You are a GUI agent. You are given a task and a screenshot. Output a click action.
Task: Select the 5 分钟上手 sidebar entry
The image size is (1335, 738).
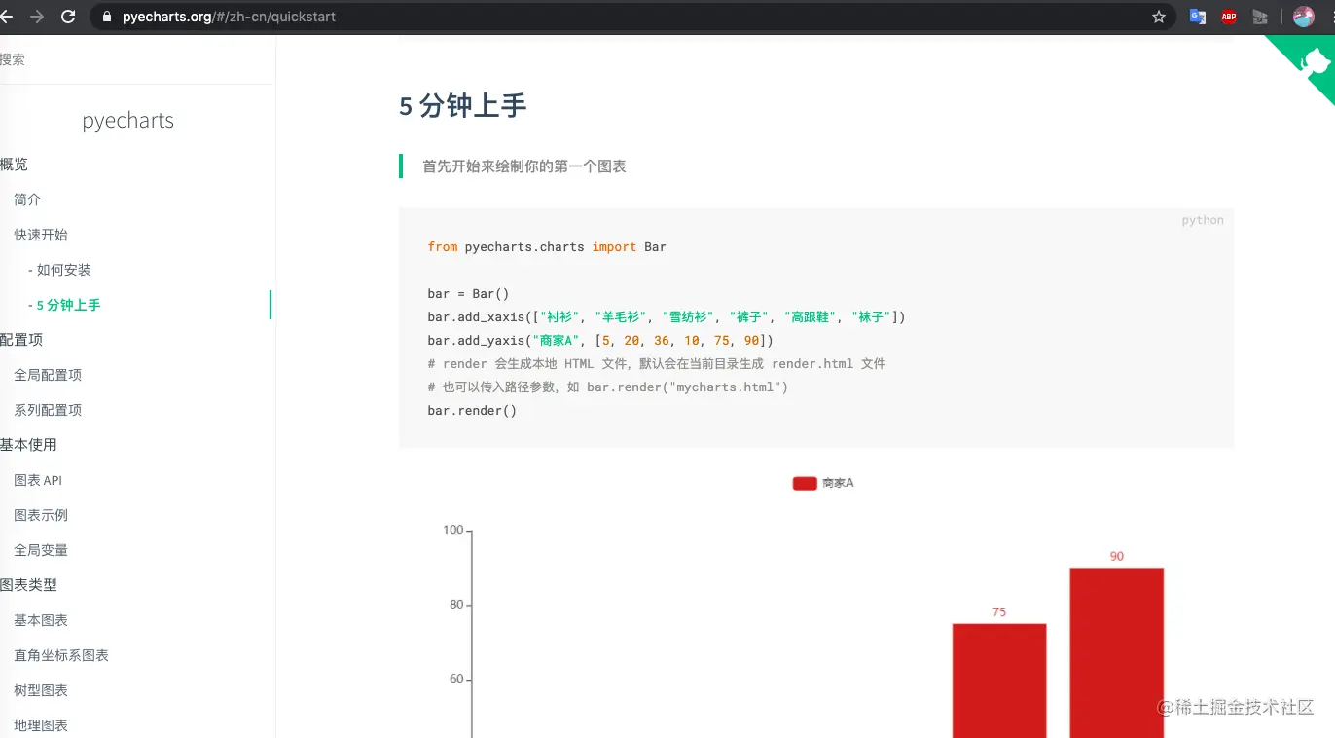tap(64, 305)
